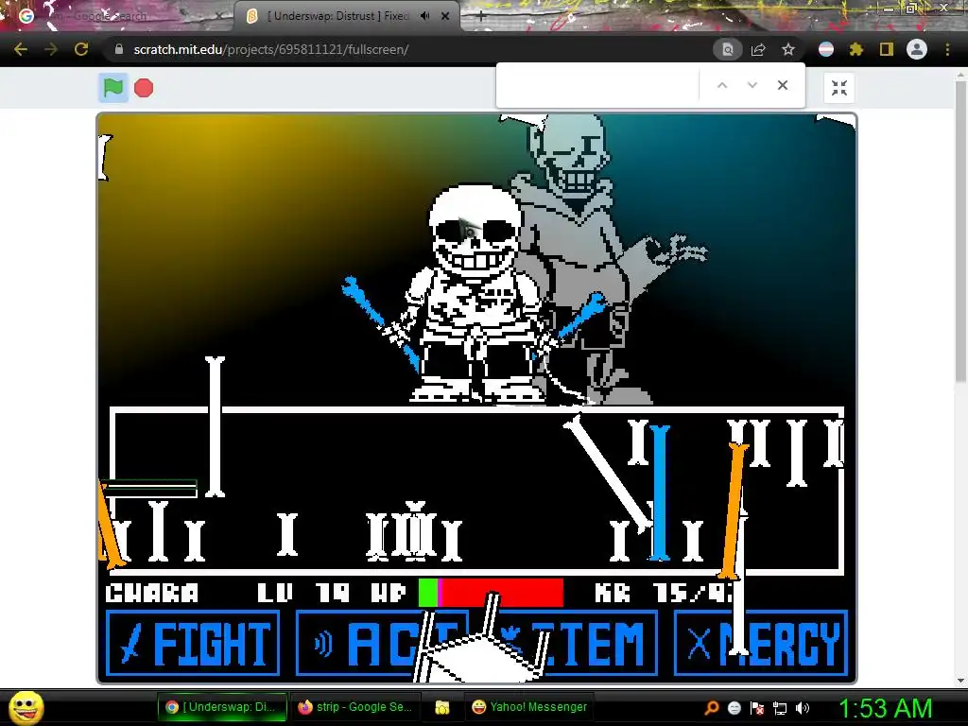968x726 pixels.
Task: Click the browser forward arrow
Action: pos(51,49)
